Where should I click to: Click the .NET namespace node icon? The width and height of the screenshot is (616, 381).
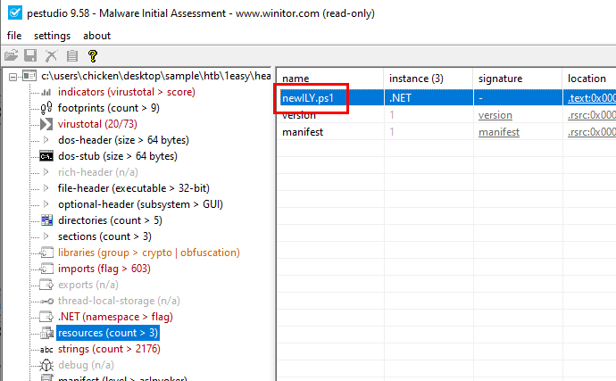coord(46,317)
